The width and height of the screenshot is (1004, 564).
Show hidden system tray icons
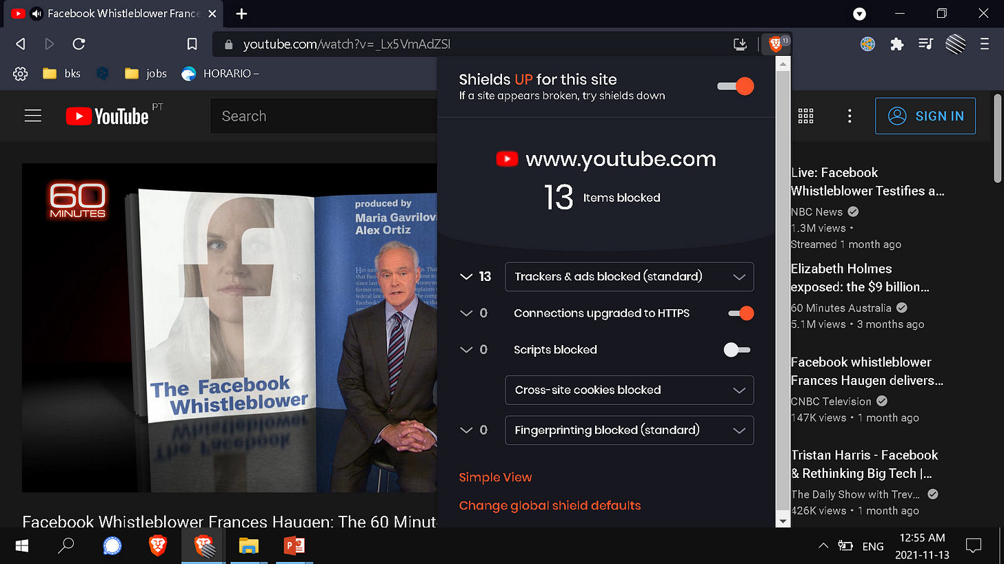pos(823,546)
